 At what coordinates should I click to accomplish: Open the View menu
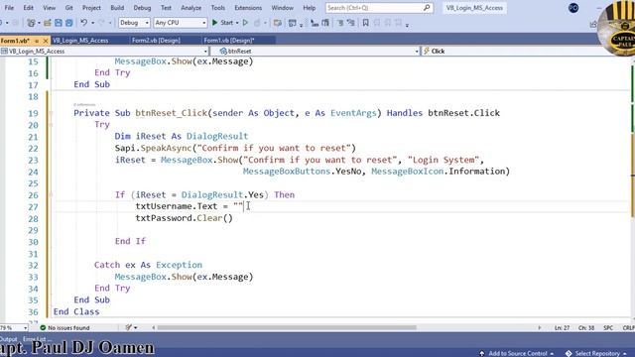click(x=49, y=8)
